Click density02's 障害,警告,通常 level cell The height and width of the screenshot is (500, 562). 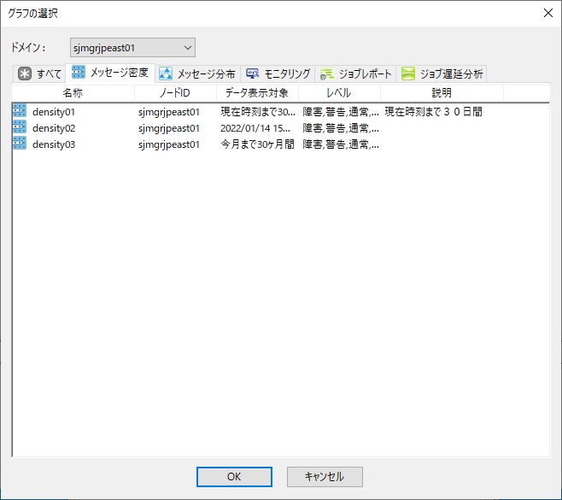click(341, 128)
